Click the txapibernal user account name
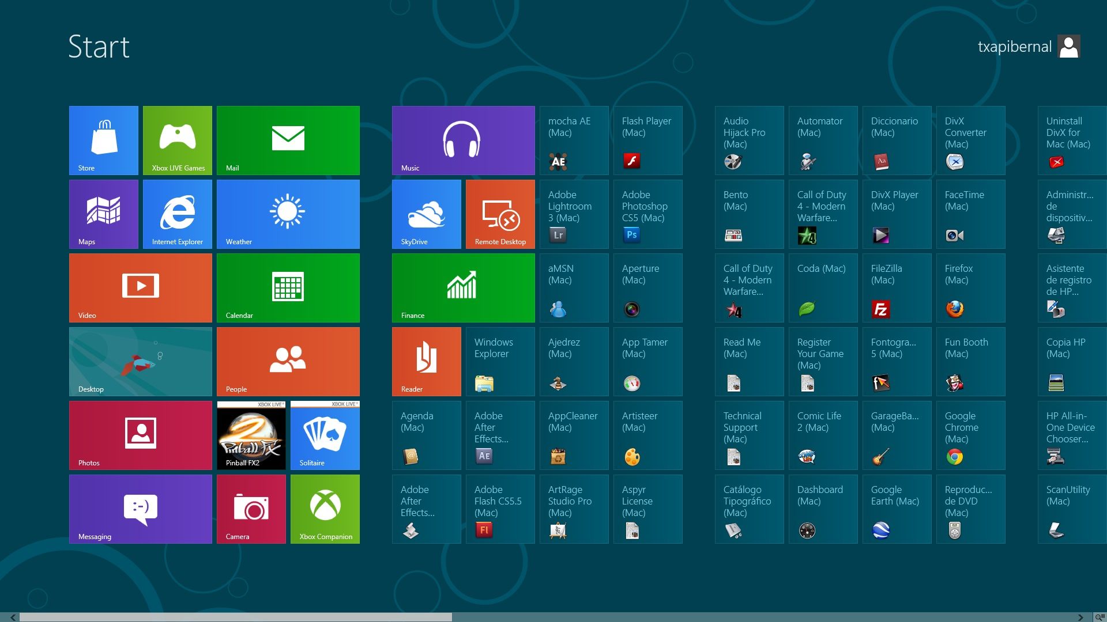1107x622 pixels. point(1014,47)
